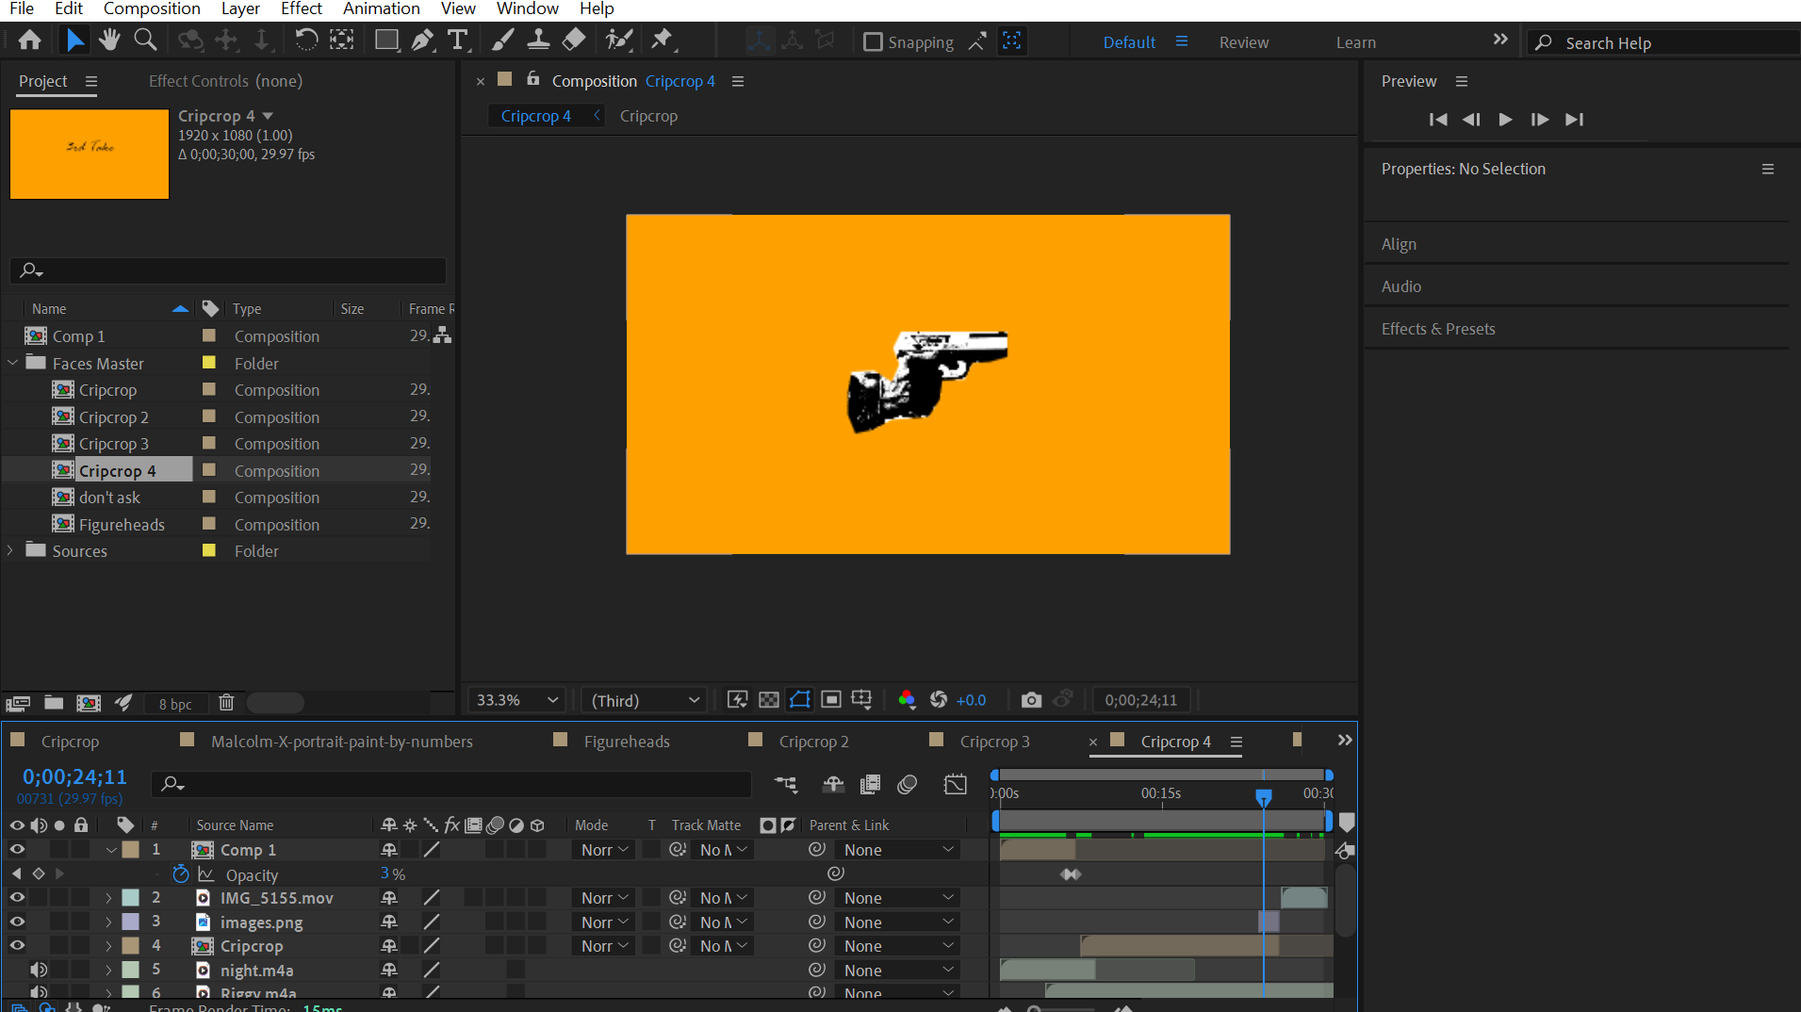Select the Clone Stamp tool

(x=538, y=40)
